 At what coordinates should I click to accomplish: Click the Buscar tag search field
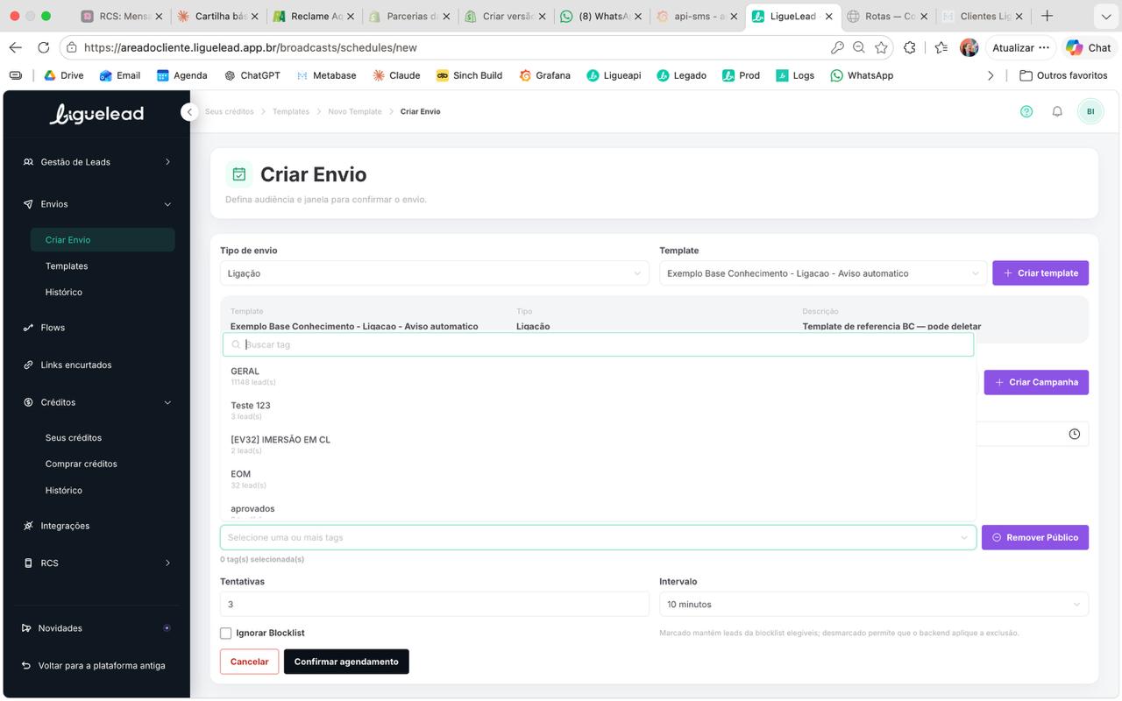(x=598, y=344)
